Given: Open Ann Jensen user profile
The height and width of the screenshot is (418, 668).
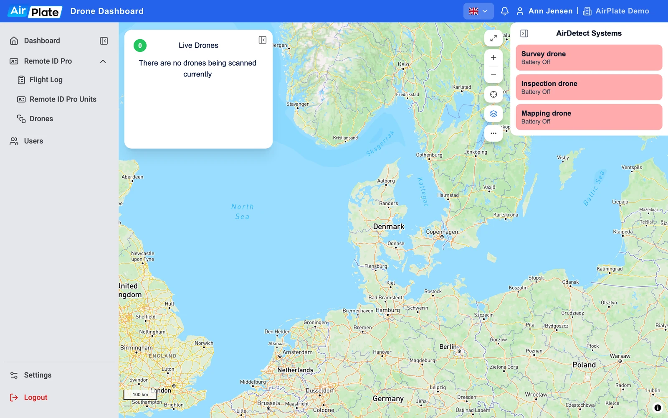Looking at the screenshot, I should pos(544,11).
